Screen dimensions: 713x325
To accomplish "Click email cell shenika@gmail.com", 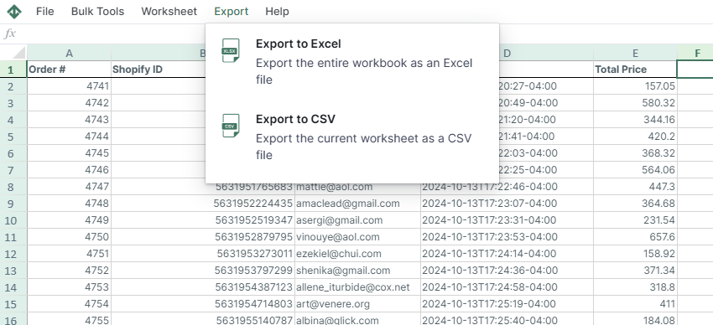I will (x=358, y=271).
